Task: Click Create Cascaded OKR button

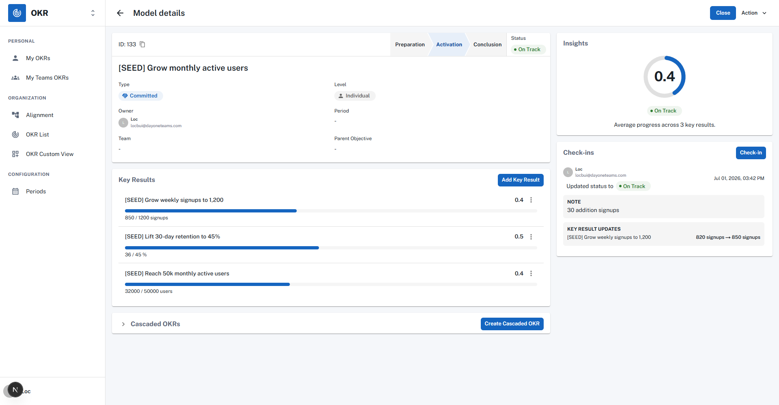Action: point(512,324)
